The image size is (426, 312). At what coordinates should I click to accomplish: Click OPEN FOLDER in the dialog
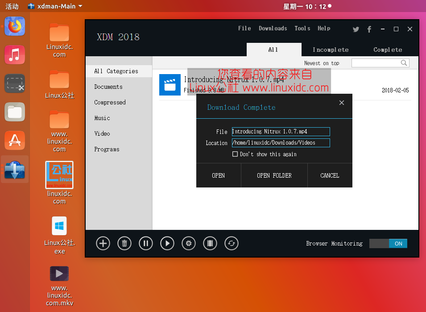274,175
